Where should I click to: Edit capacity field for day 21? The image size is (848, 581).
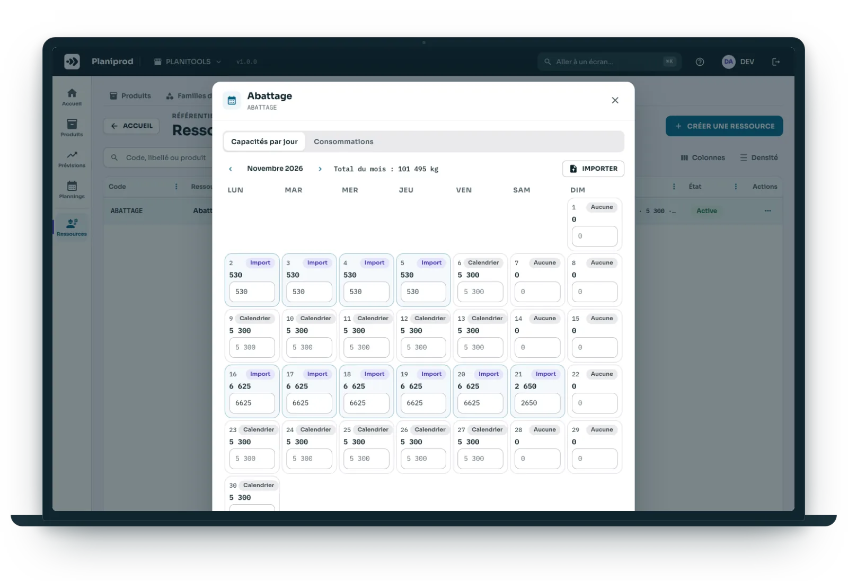point(537,403)
